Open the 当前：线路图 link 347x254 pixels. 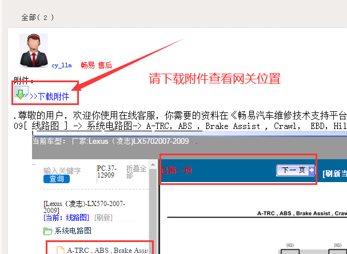[66, 217]
